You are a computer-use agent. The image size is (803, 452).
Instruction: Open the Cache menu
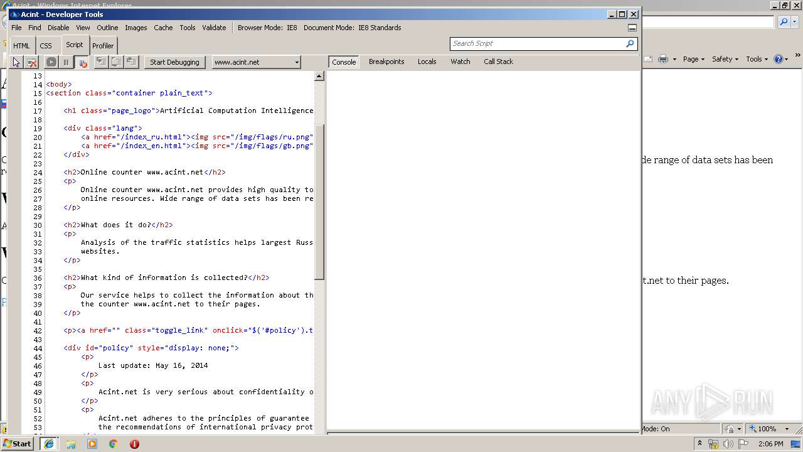click(x=163, y=28)
